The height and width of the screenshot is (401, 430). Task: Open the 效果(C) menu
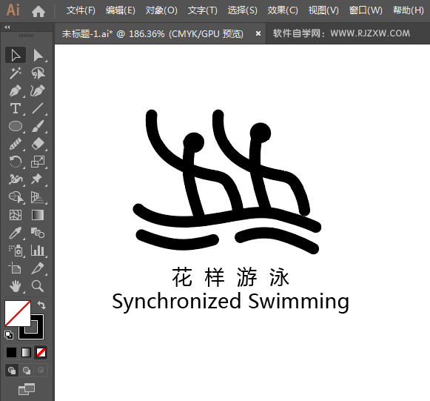pos(283,10)
